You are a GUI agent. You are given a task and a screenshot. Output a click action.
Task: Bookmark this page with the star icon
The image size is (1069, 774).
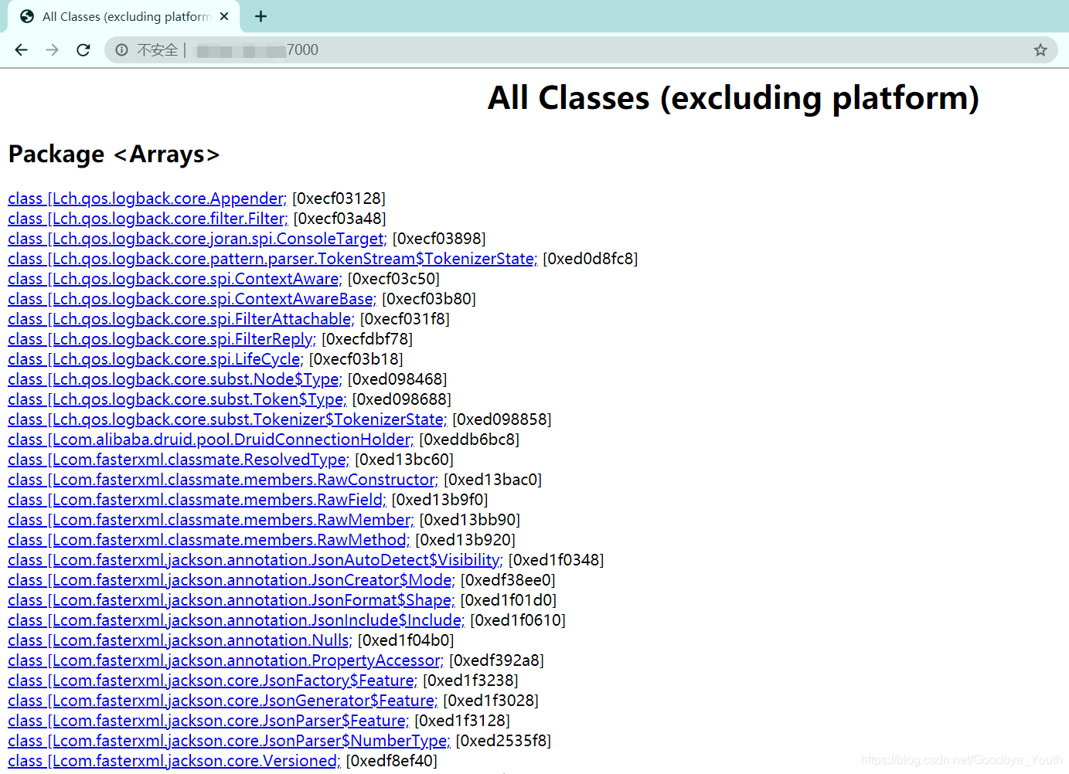(x=1040, y=50)
